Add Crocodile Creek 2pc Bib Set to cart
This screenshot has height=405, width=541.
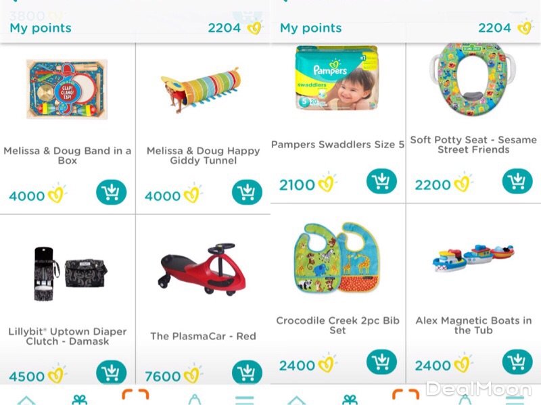(x=382, y=362)
